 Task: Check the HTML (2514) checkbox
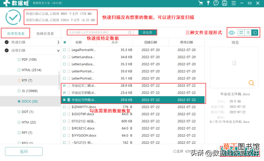point(19,70)
